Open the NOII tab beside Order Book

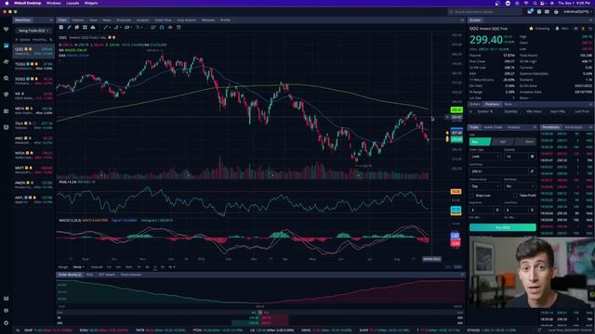(x=89, y=275)
